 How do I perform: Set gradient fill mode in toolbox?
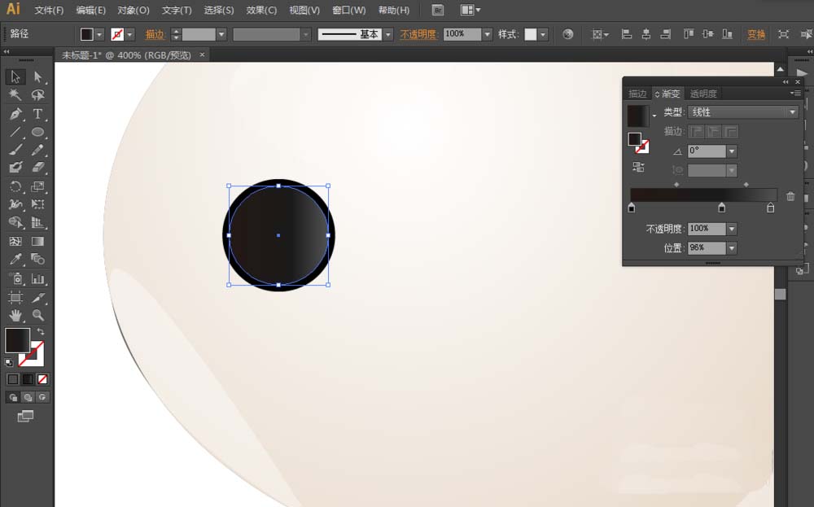click(x=28, y=379)
